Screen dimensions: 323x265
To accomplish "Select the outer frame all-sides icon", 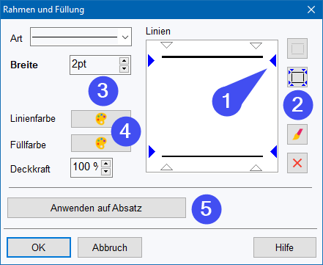I will 297,77.
